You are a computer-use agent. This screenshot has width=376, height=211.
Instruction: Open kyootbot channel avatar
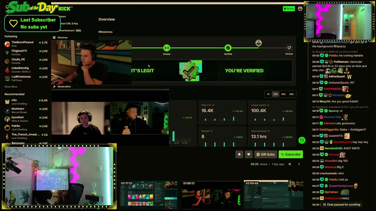tap(7, 119)
